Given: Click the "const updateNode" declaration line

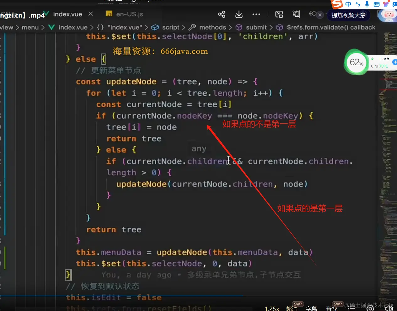Looking at the screenshot, I should point(167,82).
